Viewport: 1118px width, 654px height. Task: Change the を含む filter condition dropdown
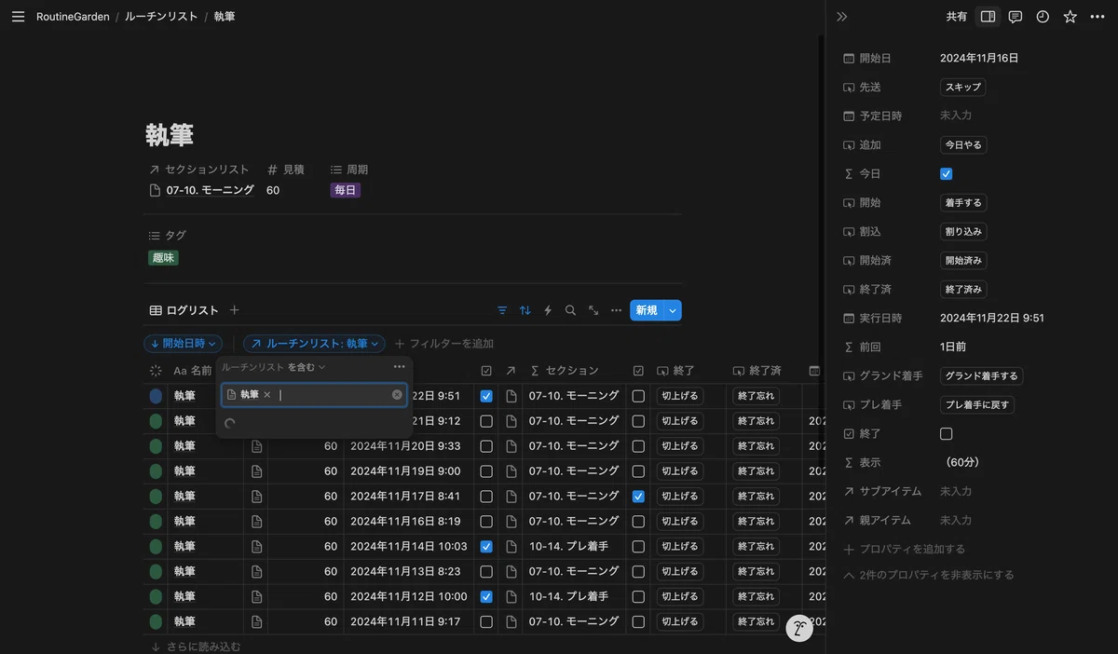click(307, 367)
